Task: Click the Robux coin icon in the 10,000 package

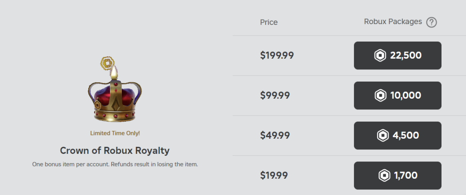Action: coord(381,95)
